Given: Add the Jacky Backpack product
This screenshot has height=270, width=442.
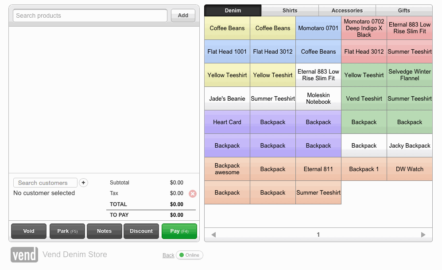Looking at the screenshot, I should [410, 145].
